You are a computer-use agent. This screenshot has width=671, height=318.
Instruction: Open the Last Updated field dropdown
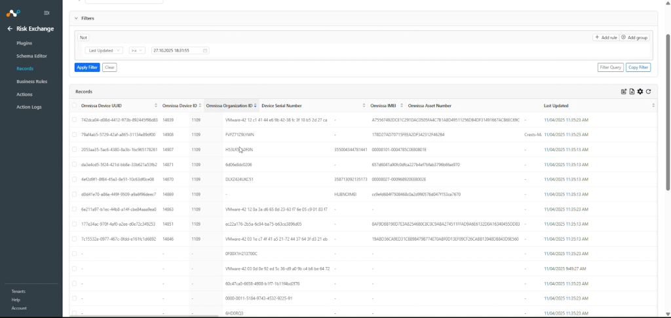click(104, 50)
